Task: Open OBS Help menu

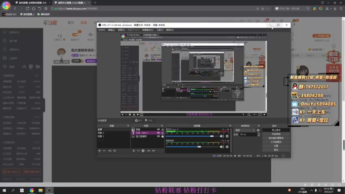Action: pyautogui.click(x=170, y=30)
